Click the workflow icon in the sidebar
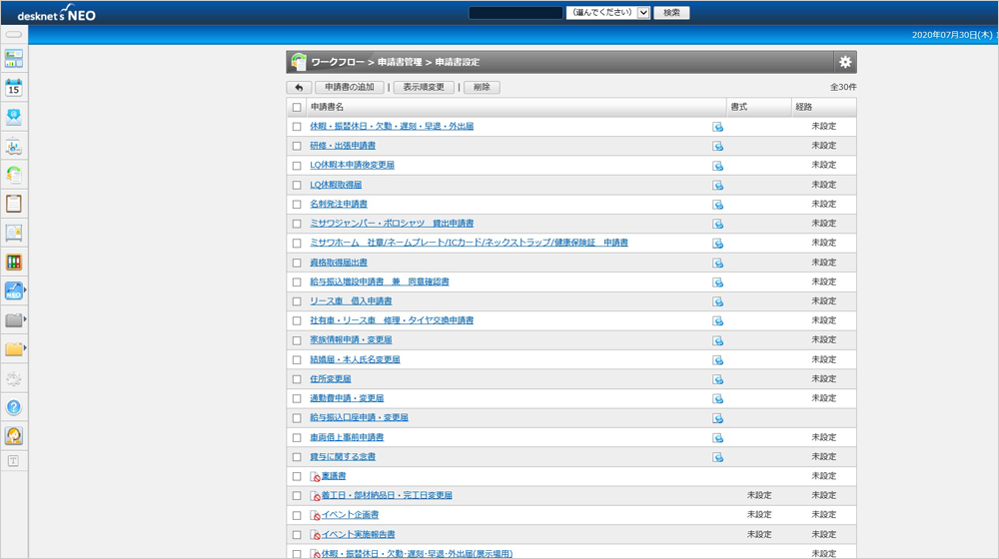This screenshot has width=999, height=559. coord(14,175)
